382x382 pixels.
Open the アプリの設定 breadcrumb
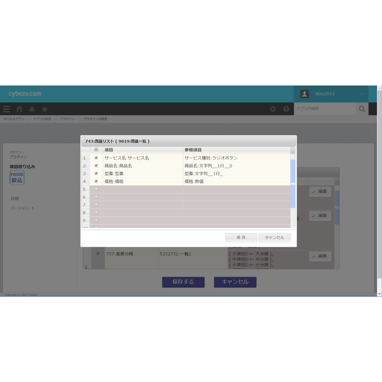(42, 119)
